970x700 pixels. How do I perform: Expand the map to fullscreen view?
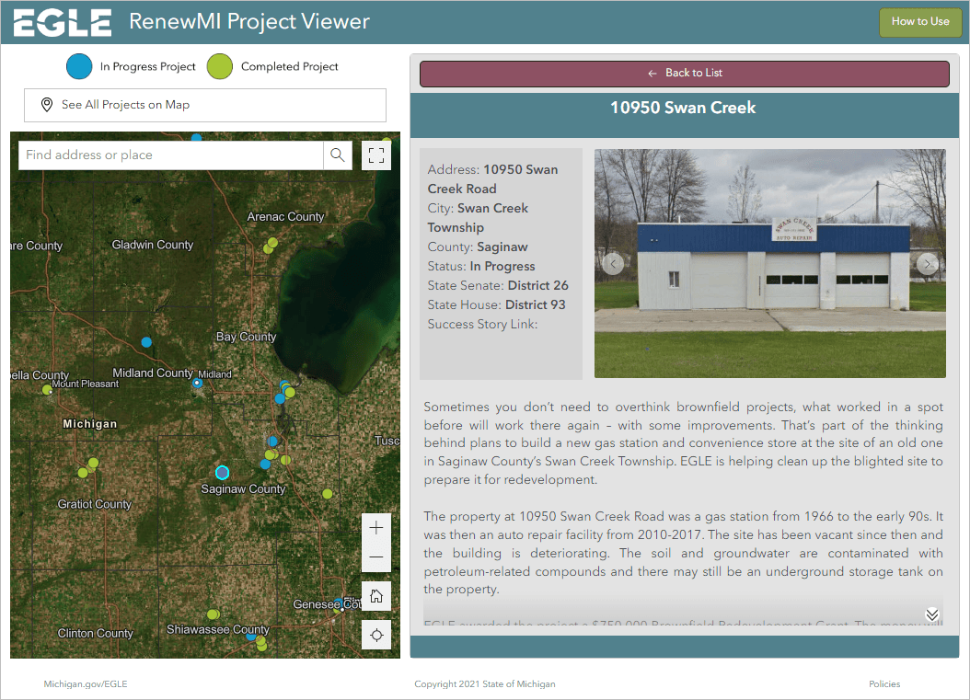375,155
